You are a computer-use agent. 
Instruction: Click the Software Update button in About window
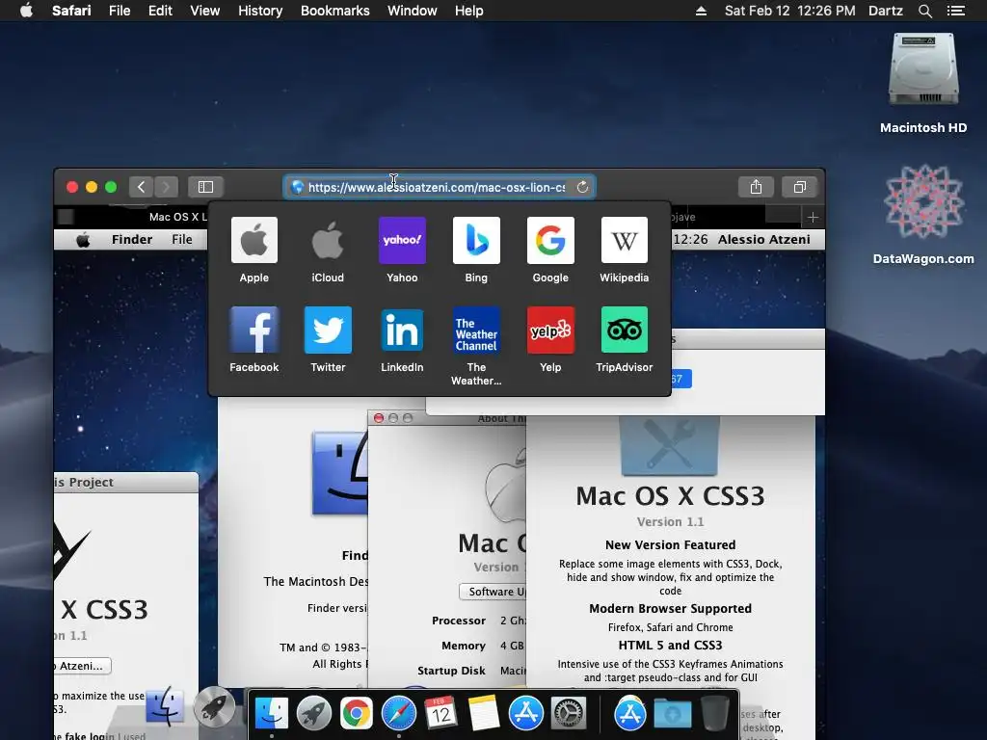click(494, 592)
